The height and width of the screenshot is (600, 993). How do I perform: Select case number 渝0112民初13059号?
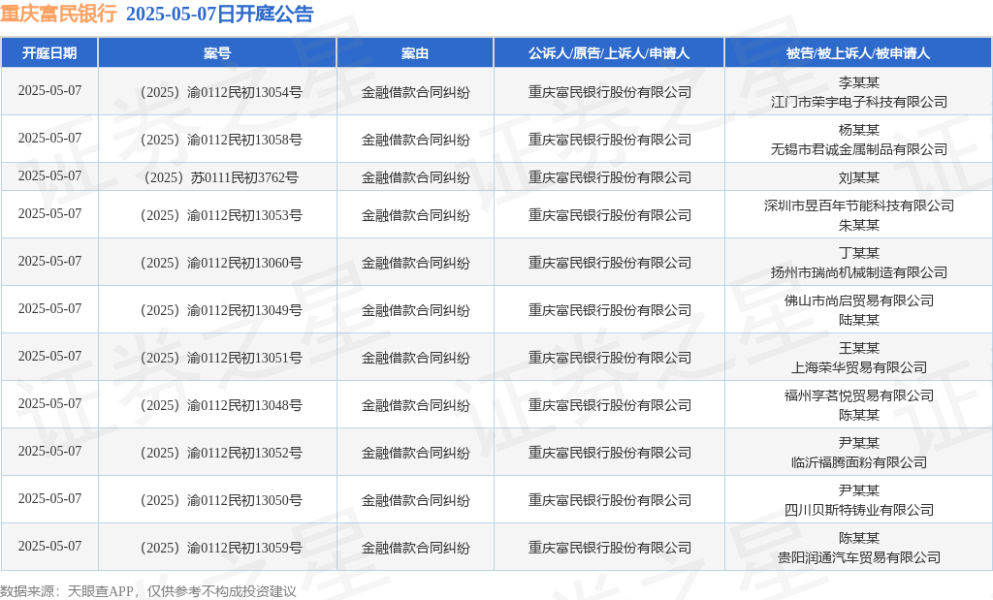coord(221,548)
